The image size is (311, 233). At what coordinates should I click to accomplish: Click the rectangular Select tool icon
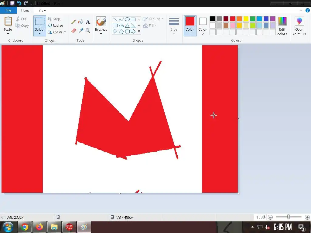point(40,22)
